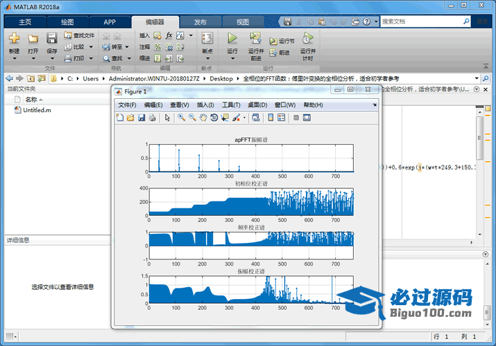
Task: Open 编辑(E) menu in Figure 1
Action: coord(153,105)
